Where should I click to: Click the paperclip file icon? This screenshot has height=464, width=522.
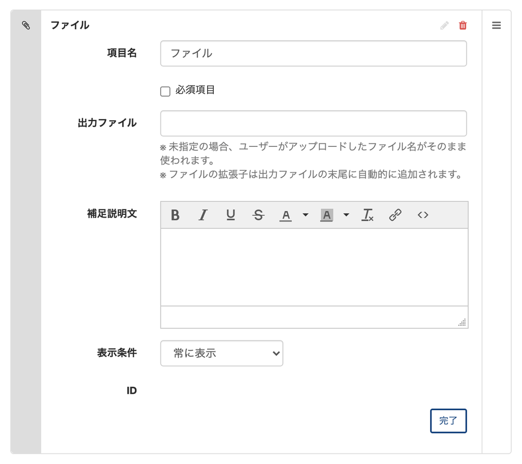pyautogui.click(x=26, y=25)
